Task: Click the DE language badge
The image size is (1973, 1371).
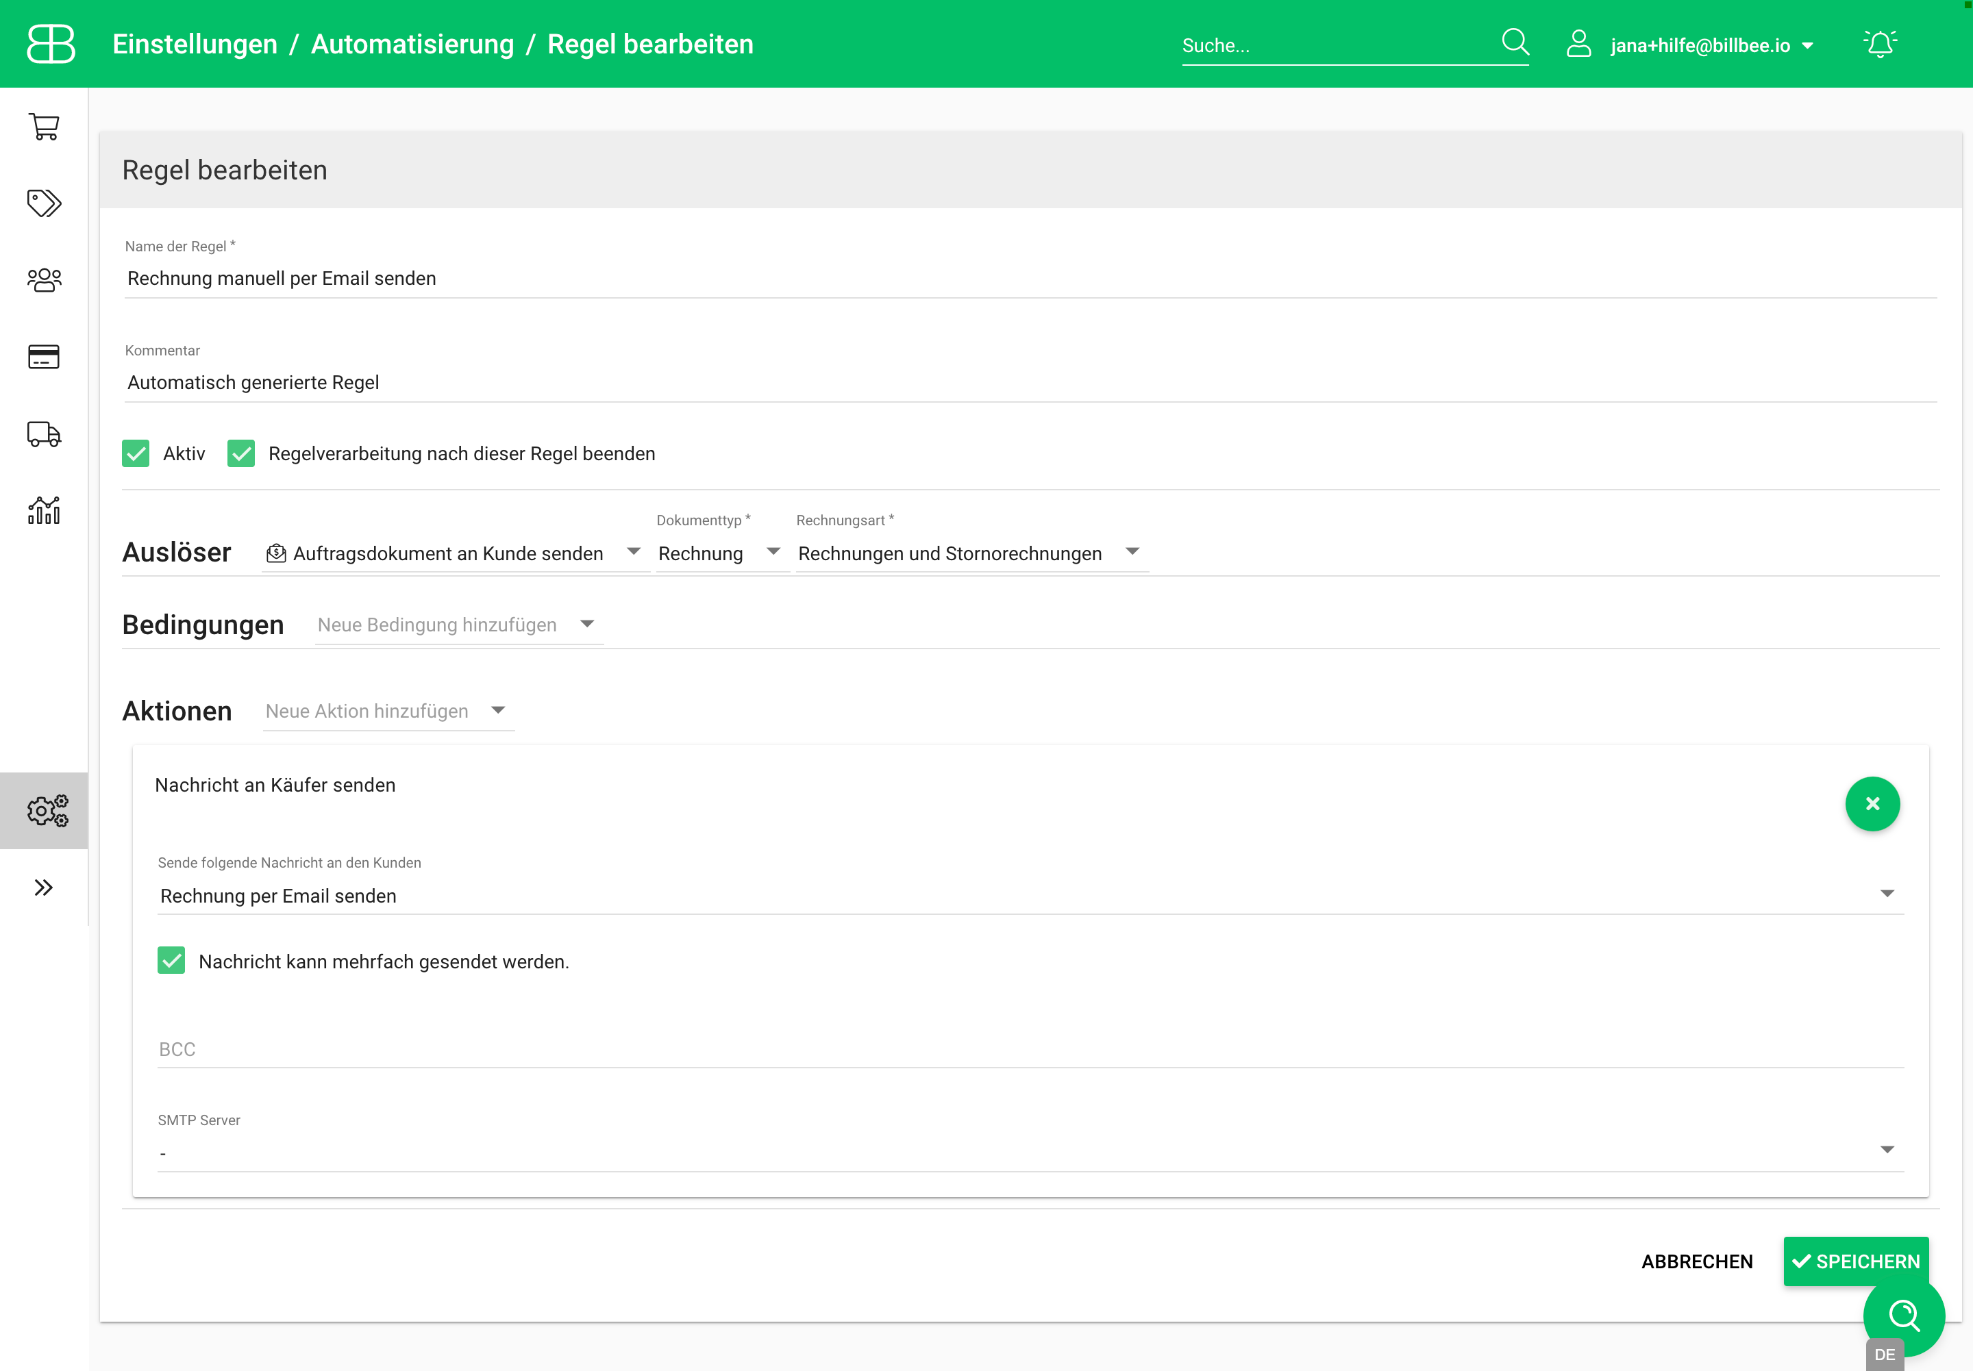Action: [x=1885, y=1355]
